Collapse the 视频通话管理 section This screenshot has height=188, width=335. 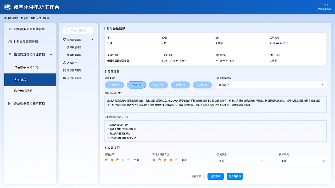coord(92,40)
